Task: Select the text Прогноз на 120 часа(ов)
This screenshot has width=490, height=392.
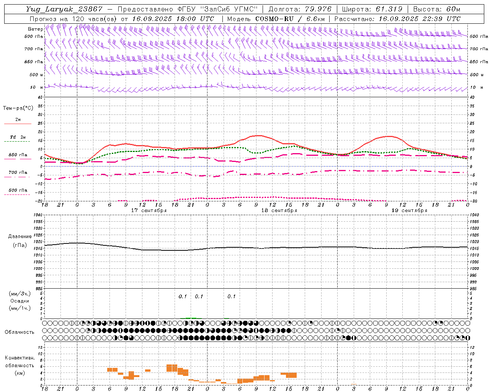Action: tap(73, 19)
